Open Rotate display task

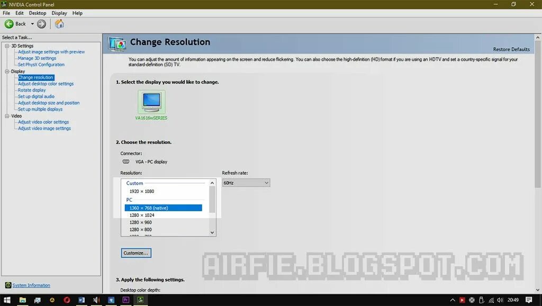click(32, 90)
